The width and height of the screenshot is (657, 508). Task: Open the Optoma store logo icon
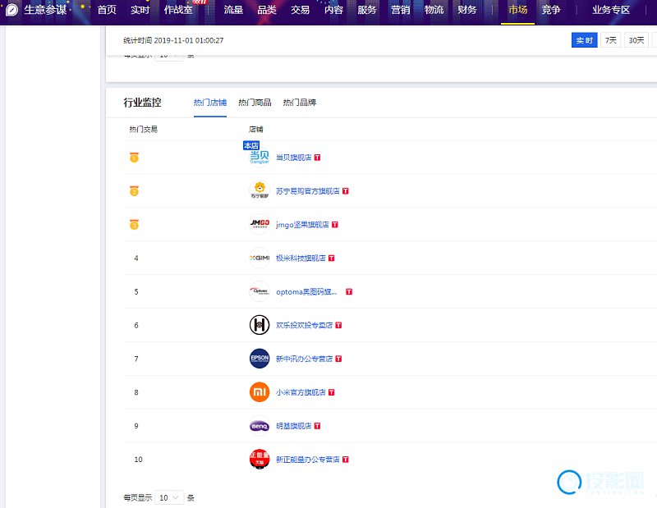point(260,291)
